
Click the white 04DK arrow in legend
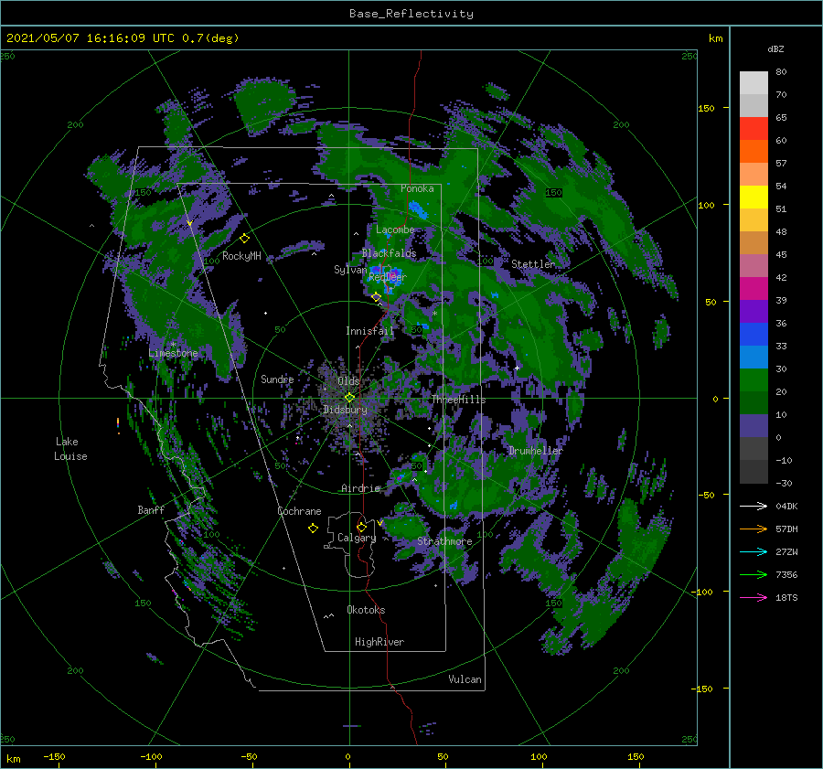(754, 506)
